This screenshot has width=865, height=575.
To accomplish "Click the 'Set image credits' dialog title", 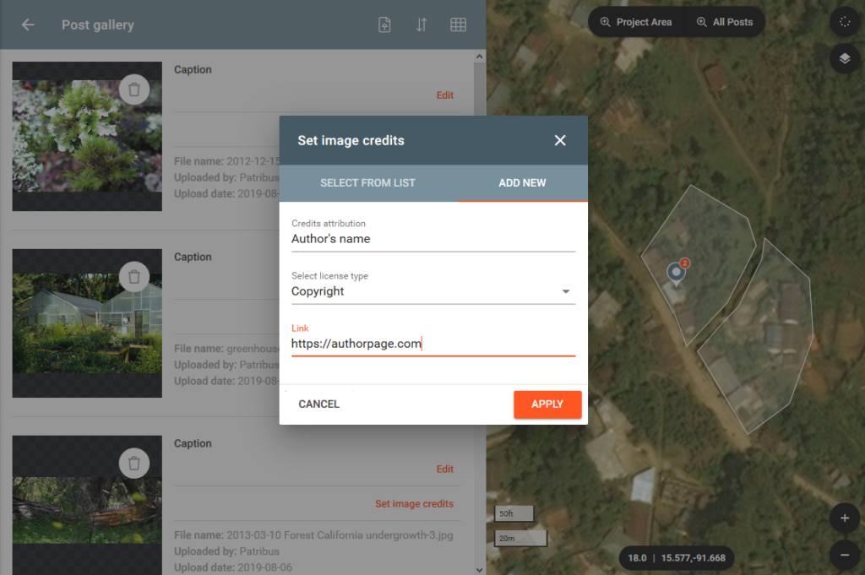I will click(351, 140).
